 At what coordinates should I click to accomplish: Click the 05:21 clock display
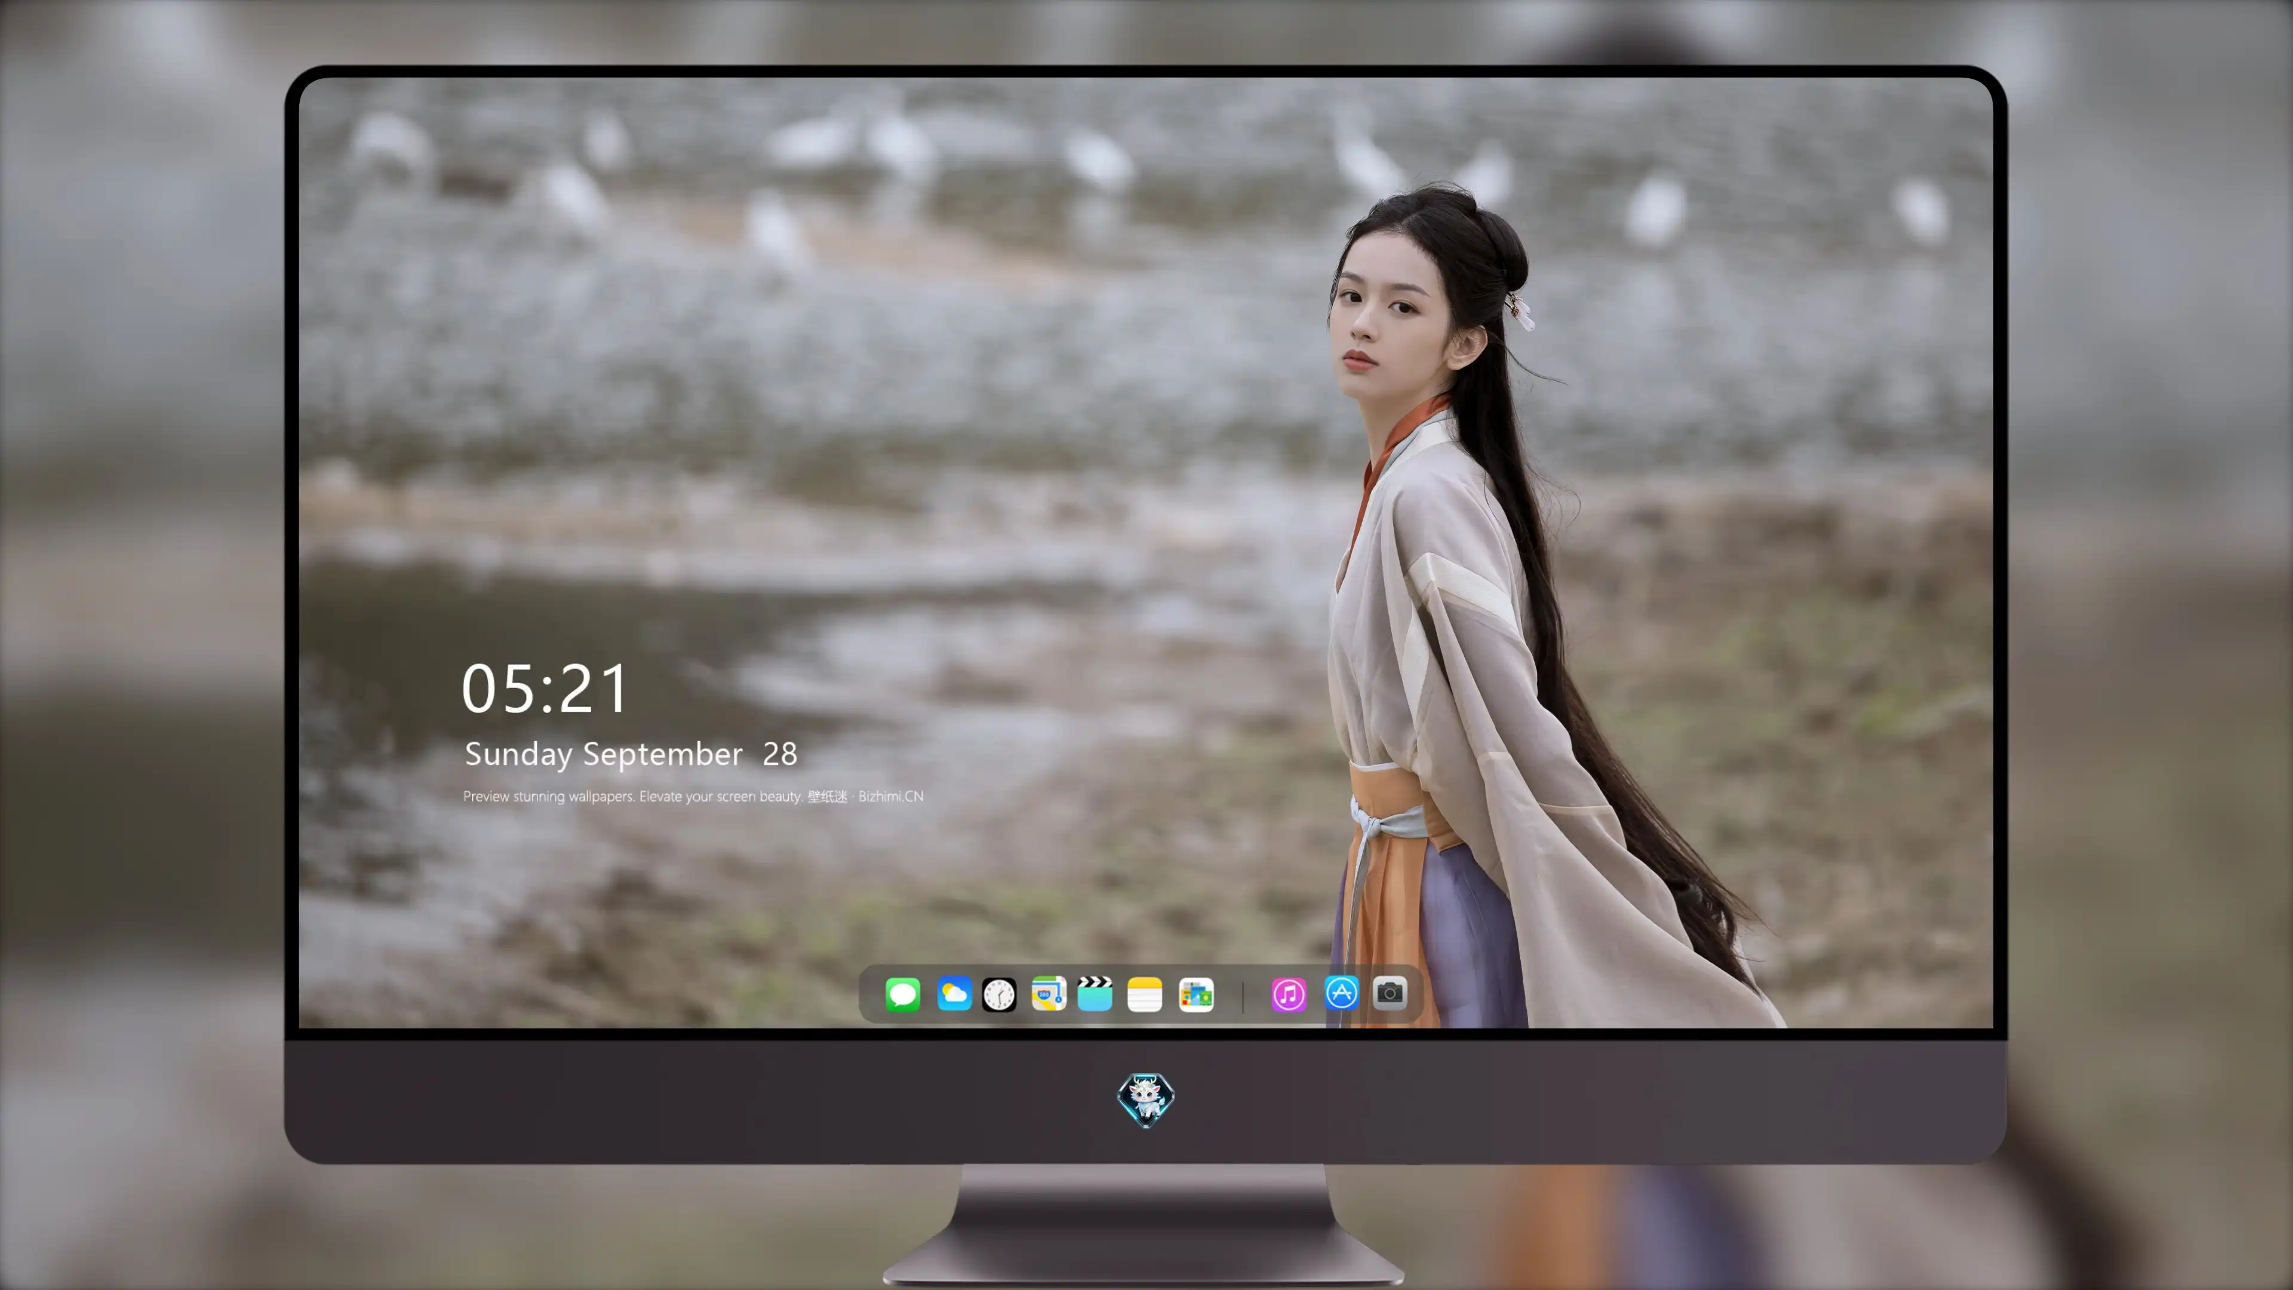pyautogui.click(x=545, y=689)
